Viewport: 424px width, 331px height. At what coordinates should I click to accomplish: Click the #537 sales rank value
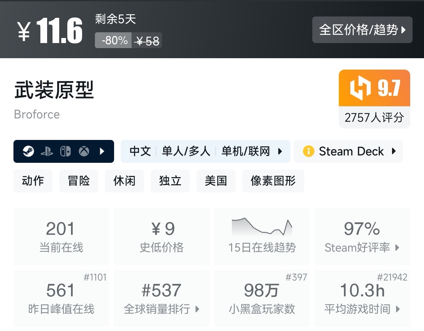tap(162, 290)
